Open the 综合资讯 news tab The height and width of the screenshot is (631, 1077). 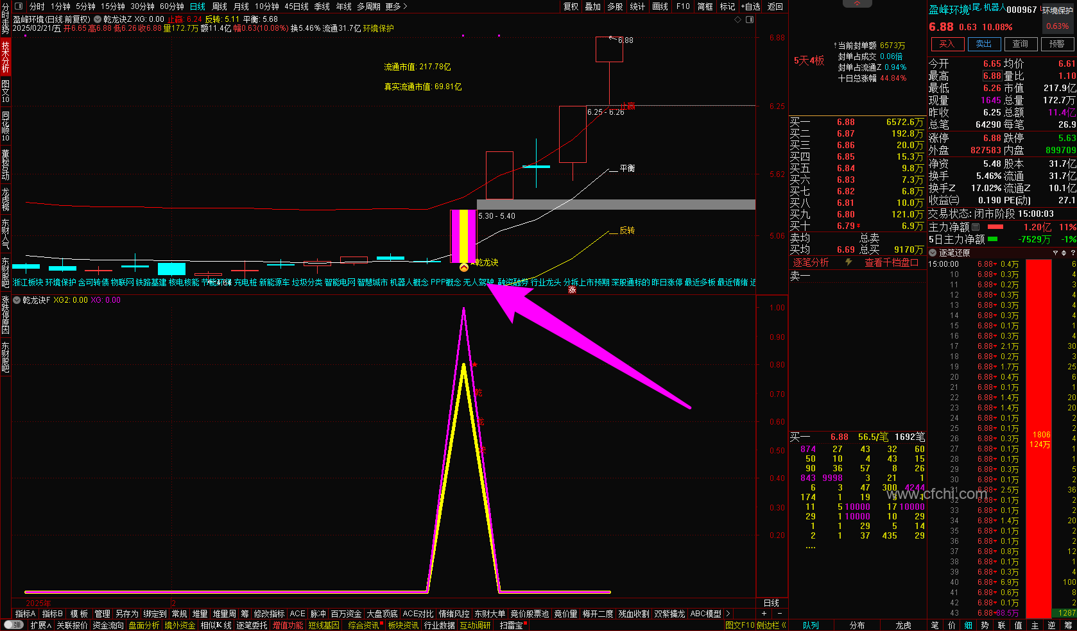[x=364, y=625]
